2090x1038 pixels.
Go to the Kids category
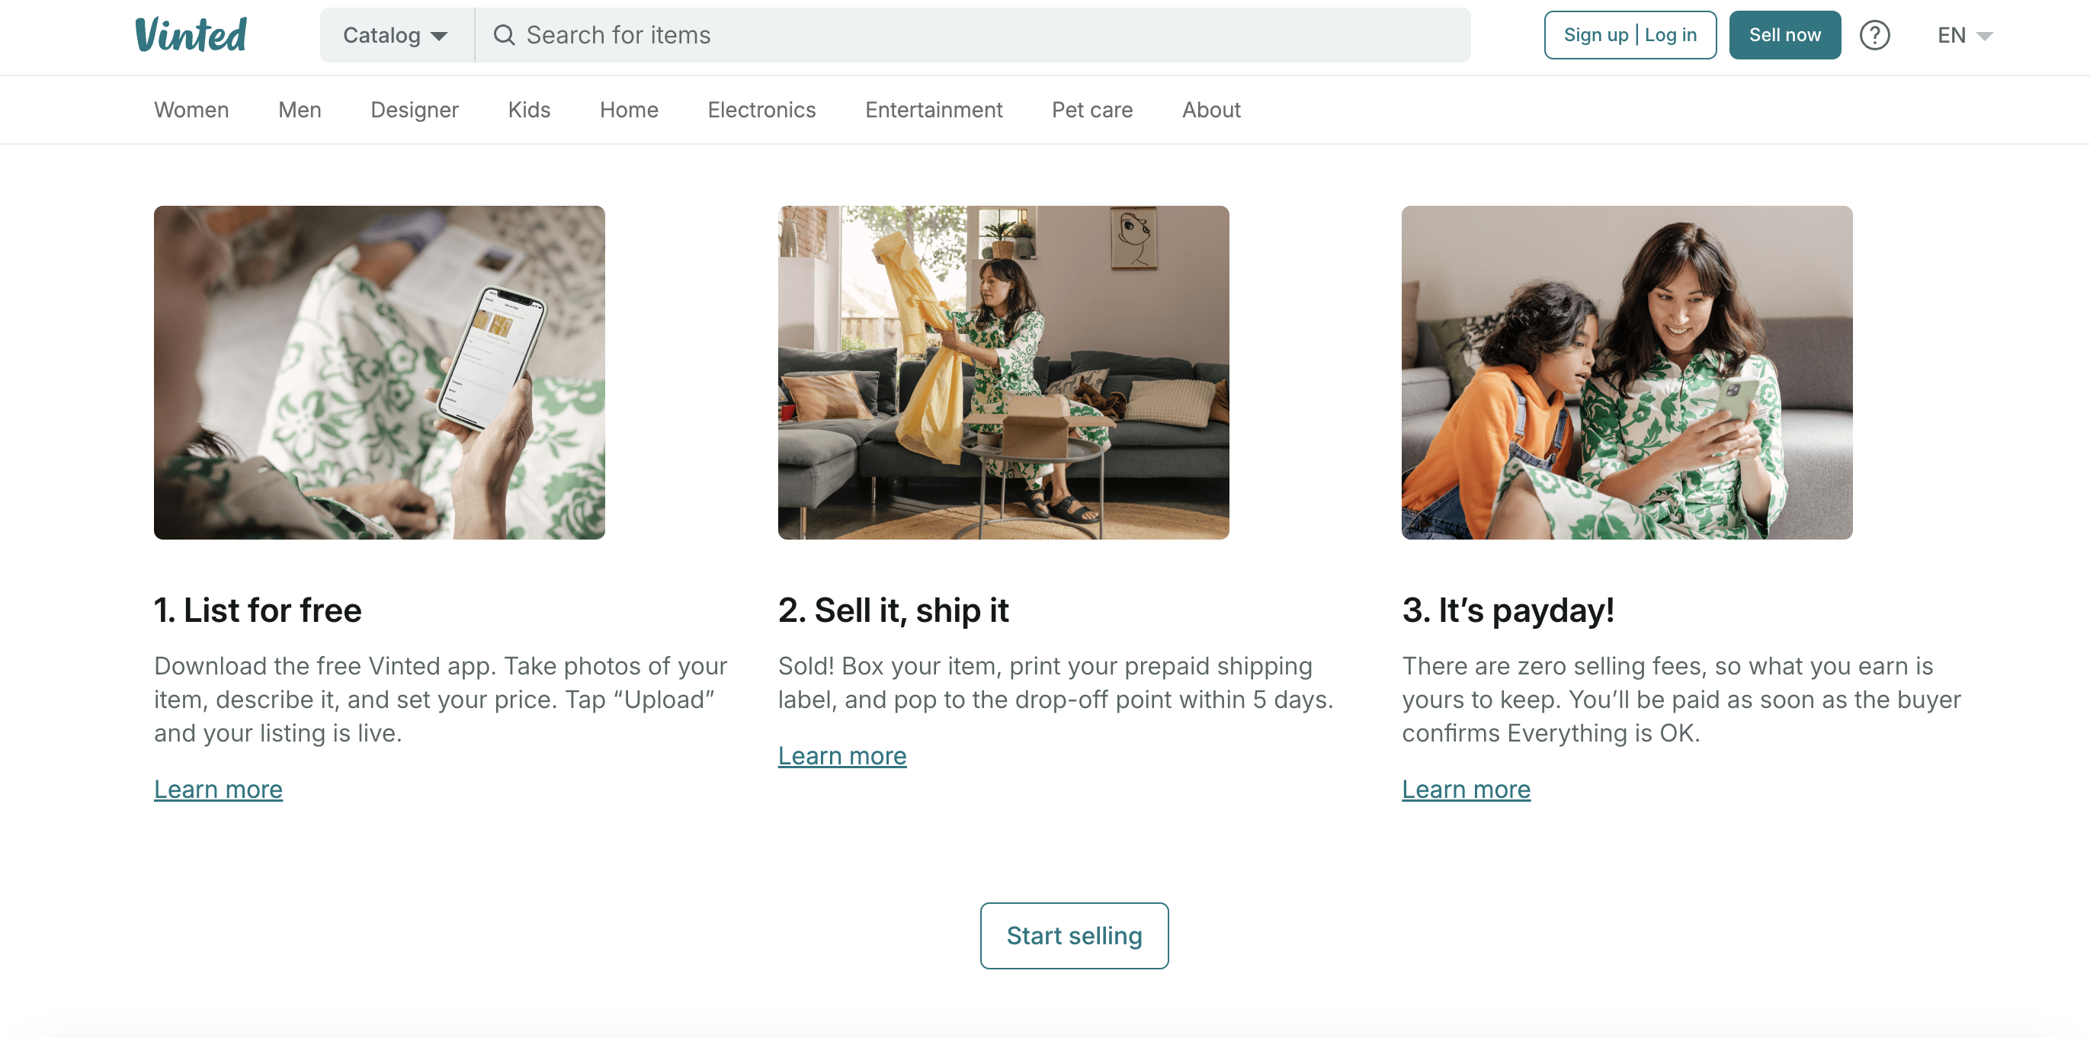coord(529,110)
